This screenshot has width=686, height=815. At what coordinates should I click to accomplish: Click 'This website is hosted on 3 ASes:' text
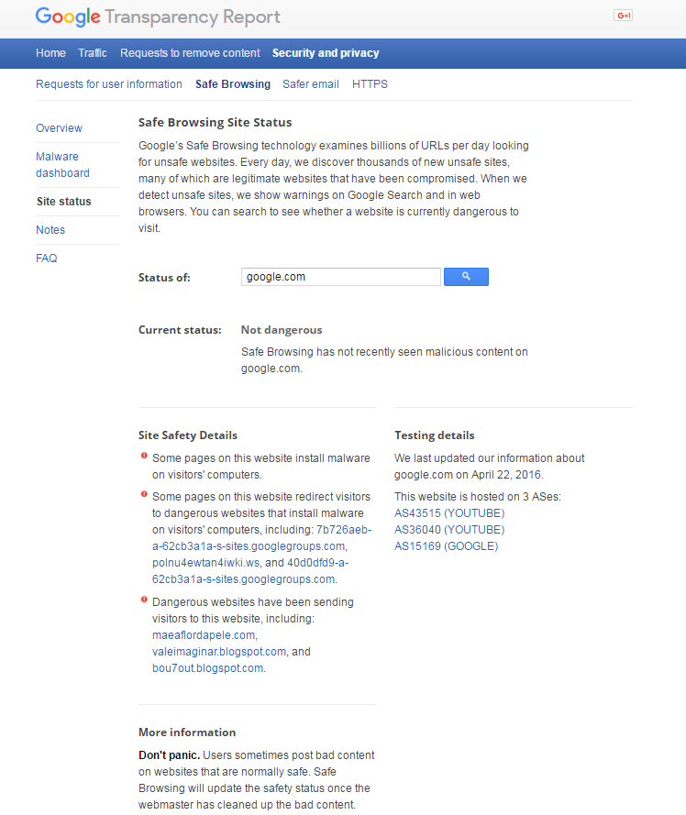(x=478, y=496)
